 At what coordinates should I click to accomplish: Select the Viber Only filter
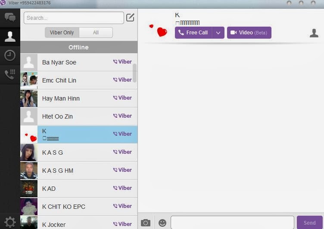[62, 32]
